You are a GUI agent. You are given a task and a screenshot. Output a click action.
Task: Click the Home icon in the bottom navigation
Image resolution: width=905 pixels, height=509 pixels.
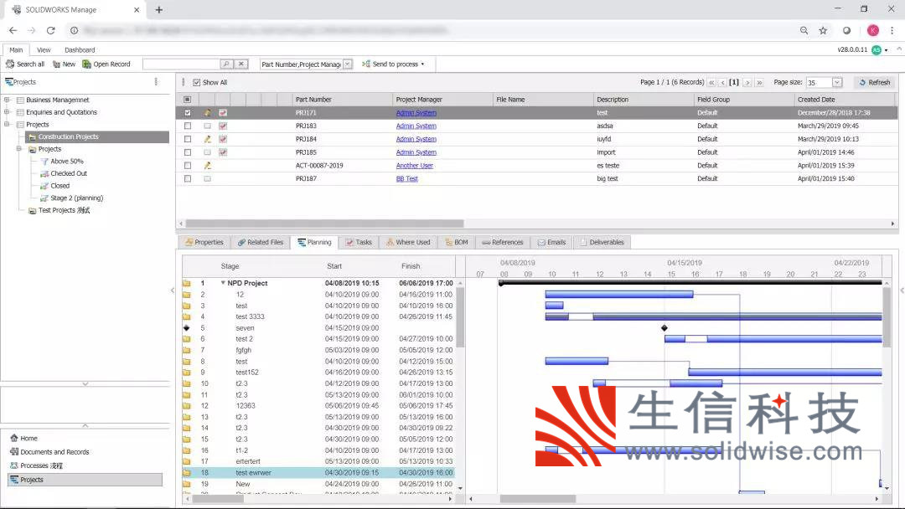[14, 438]
